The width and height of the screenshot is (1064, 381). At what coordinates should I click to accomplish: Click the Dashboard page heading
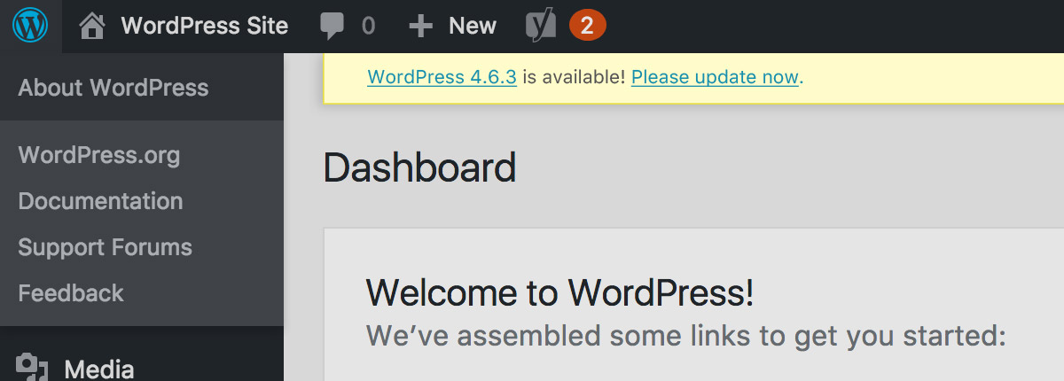coord(419,167)
